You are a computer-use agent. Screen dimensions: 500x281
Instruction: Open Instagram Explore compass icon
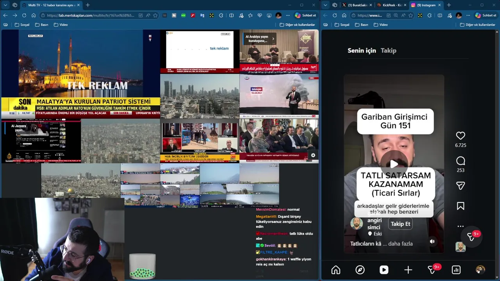pyautogui.click(x=360, y=270)
